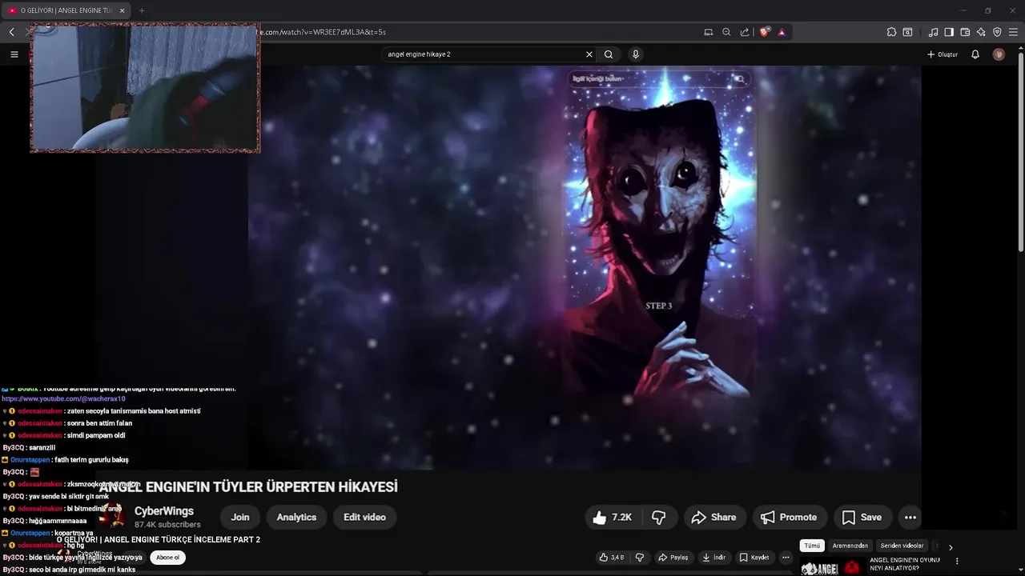1025x576 pixels.
Task: Start voice search with the microphone icon
Action: 636,54
